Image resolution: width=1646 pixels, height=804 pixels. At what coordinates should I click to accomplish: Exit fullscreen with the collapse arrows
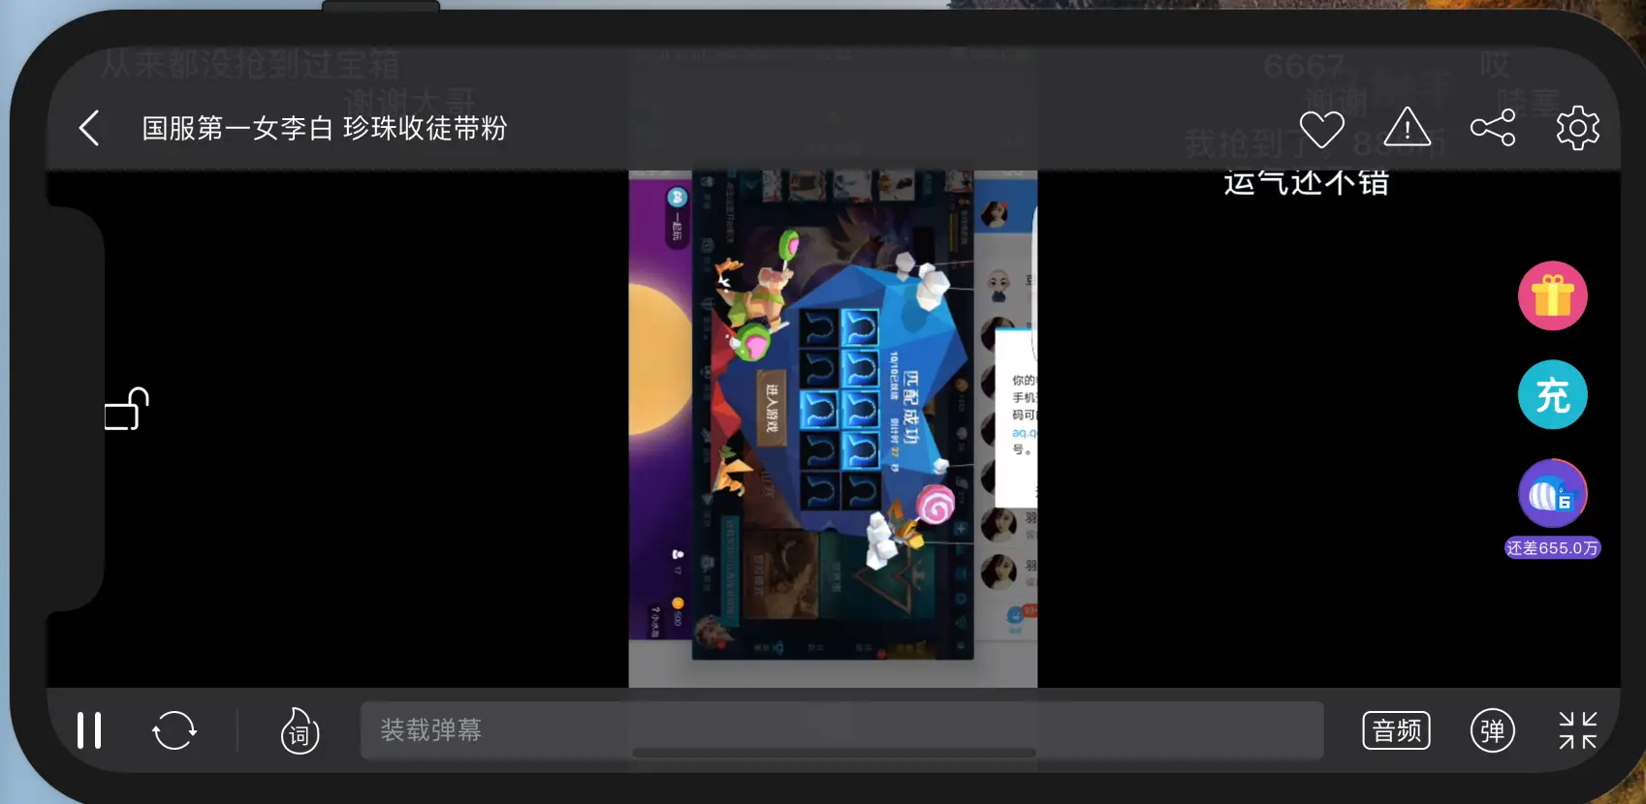pos(1578,730)
